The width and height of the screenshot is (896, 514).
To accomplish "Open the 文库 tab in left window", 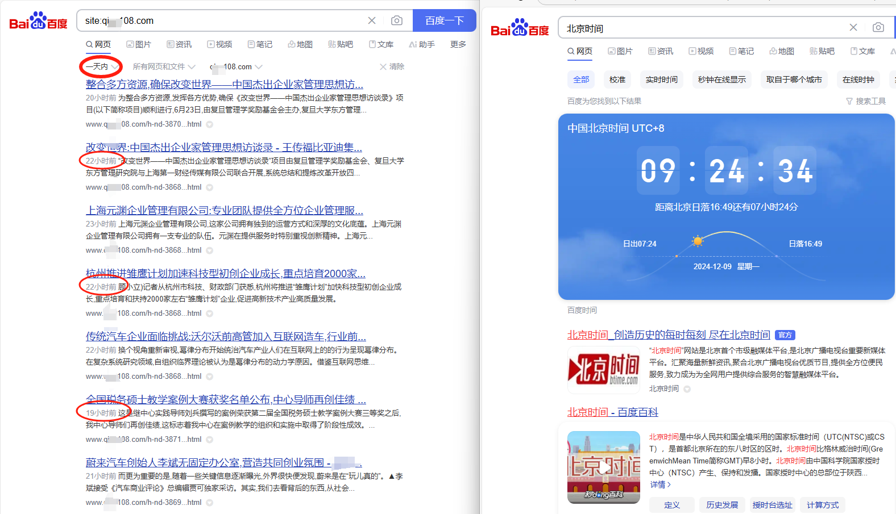I will pos(381,44).
